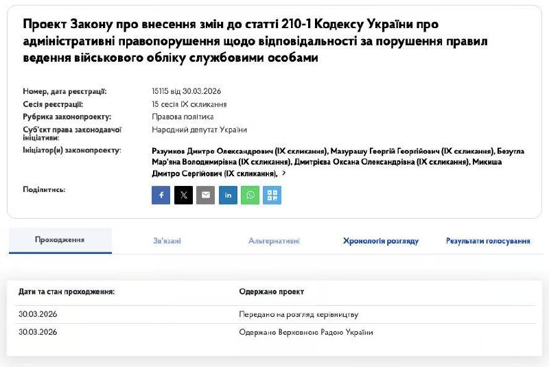Viewport: 549px width, 367px height.
Task: Select 'Ініціатор(и) законопроекту:' label
Action: pos(72,150)
